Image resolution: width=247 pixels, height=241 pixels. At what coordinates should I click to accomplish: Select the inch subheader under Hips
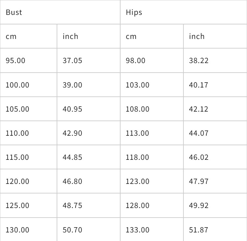tap(197, 36)
